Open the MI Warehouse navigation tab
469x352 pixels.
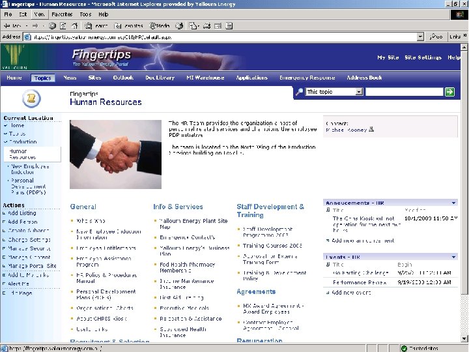(205, 78)
